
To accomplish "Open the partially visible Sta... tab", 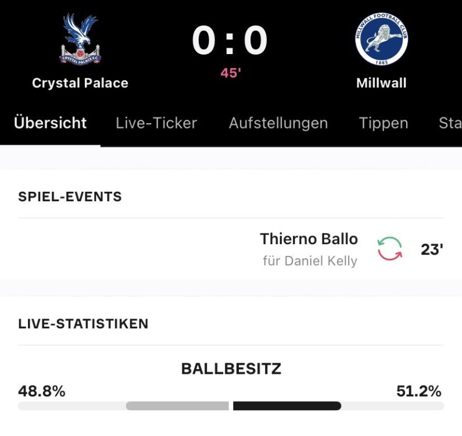I will coord(450,123).
